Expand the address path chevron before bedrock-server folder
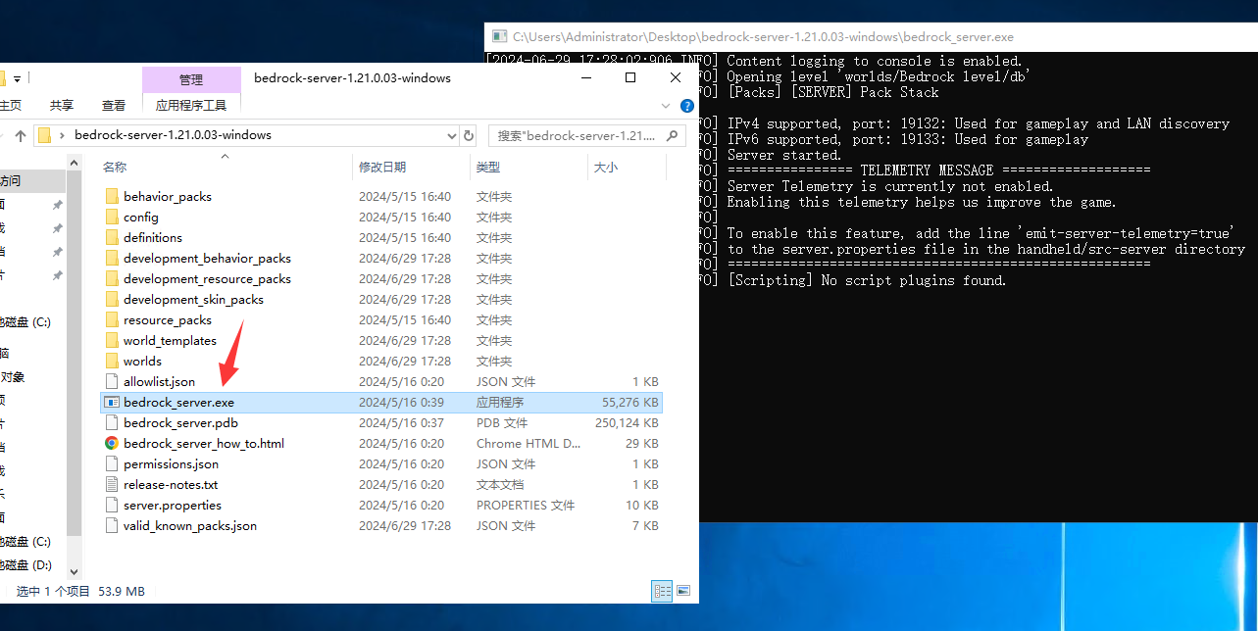Image resolution: width=1258 pixels, height=631 pixels. pyautogui.click(x=62, y=135)
